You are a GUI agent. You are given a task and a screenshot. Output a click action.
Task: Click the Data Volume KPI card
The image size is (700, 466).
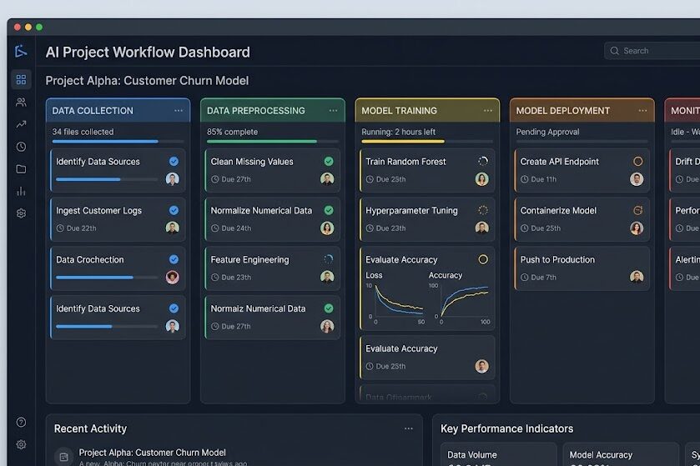pyautogui.click(x=499, y=454)
